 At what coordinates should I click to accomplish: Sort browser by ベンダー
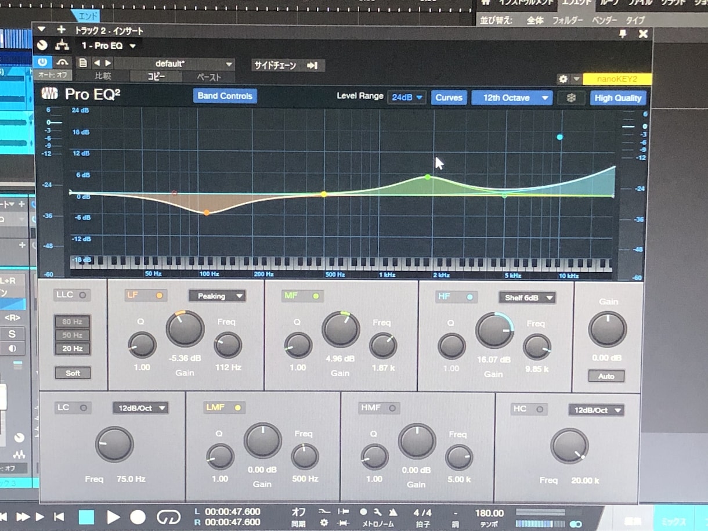[604, 20]
